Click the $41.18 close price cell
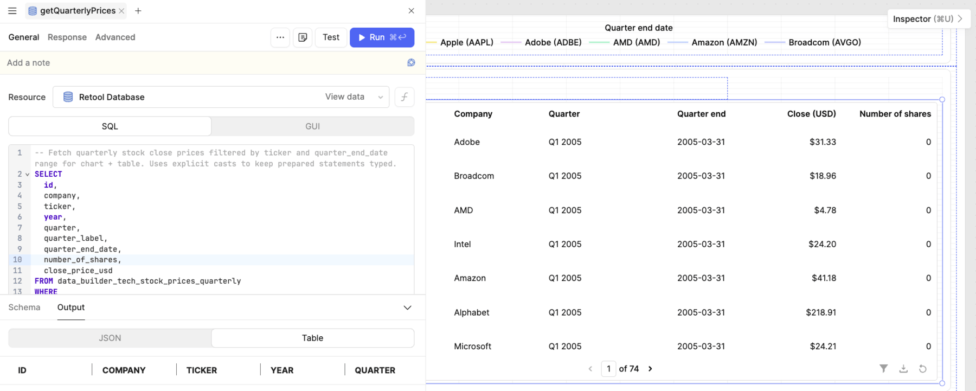Viewport: 976px width, 391px height. (824, 278)
